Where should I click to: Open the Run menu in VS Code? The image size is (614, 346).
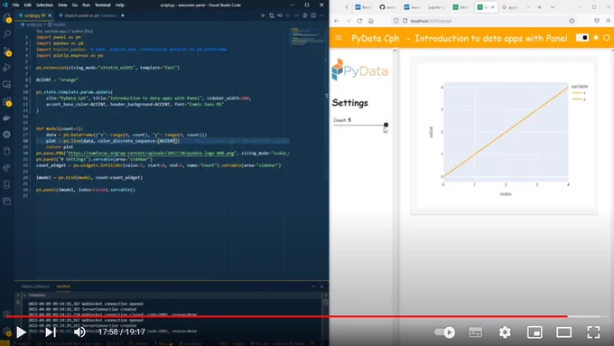pyautogui.click(x=86, y=5)
